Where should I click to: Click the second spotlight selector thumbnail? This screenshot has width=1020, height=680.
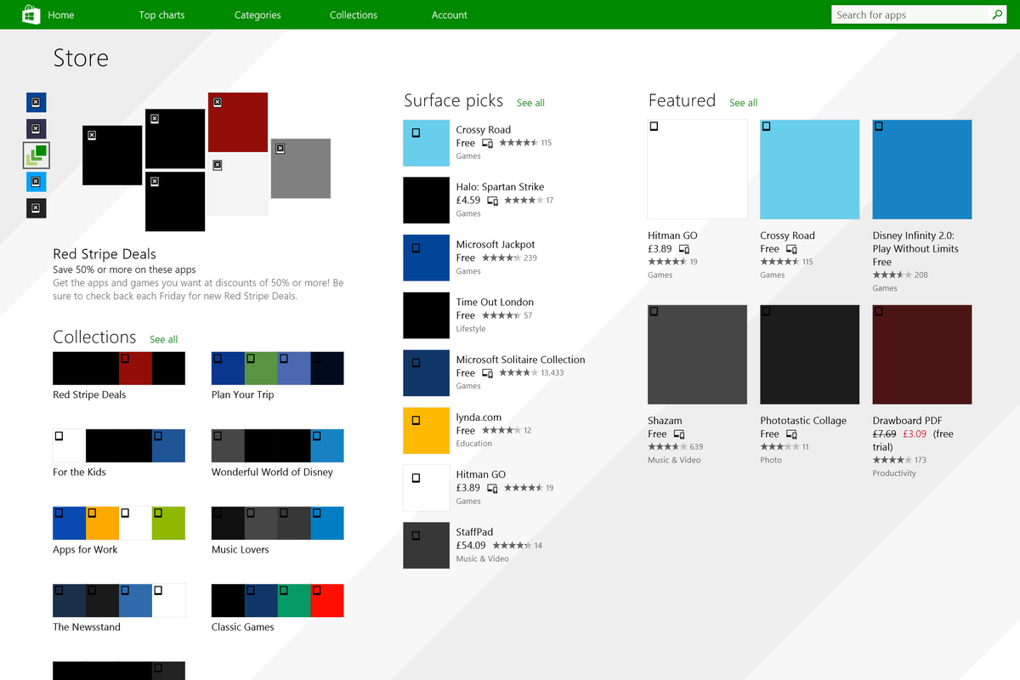(36, 129)
